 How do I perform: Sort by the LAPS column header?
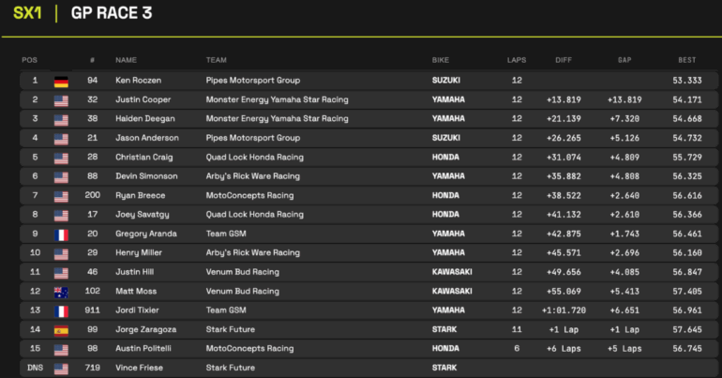pyautogui.click(x=517, y=60)
